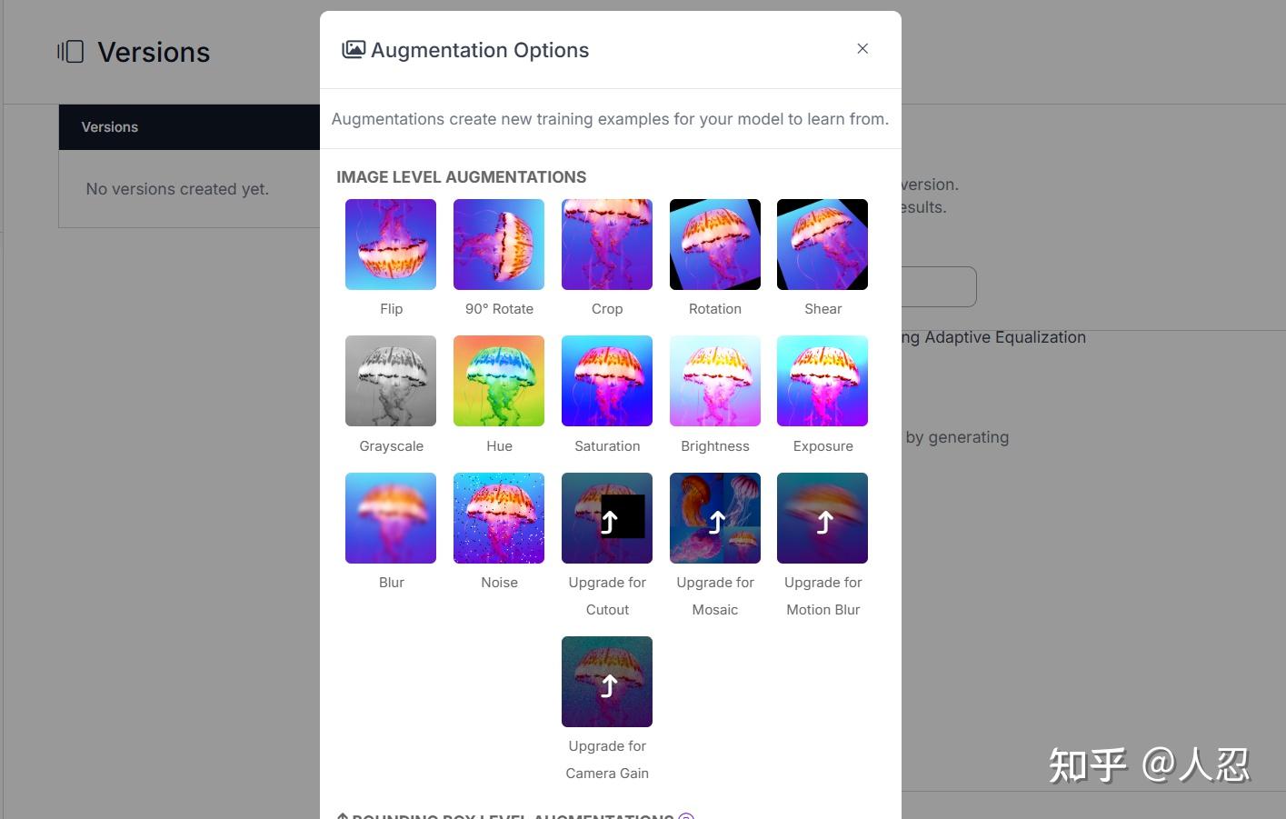Screen dimensions: 1286x819
Task: Open Upgrade for Cutout option
Action: (x=607, y=518)
